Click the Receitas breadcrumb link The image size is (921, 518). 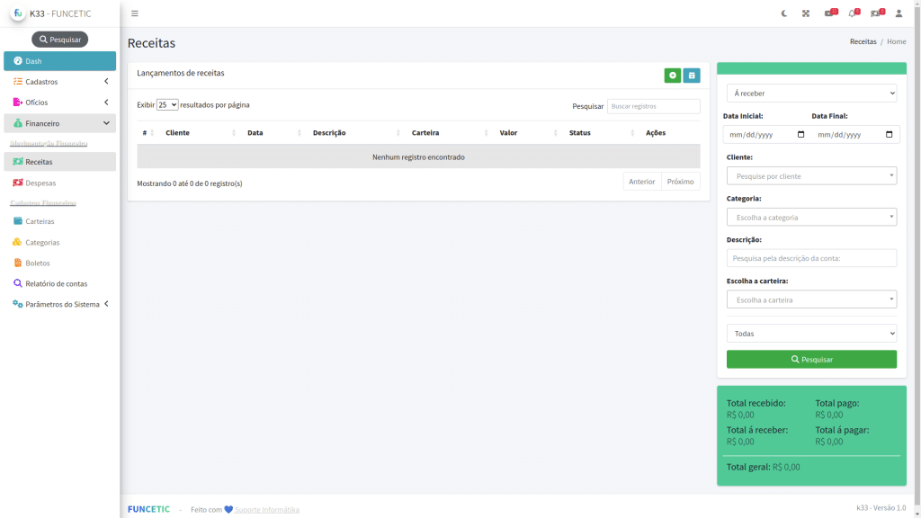point(863,41)
